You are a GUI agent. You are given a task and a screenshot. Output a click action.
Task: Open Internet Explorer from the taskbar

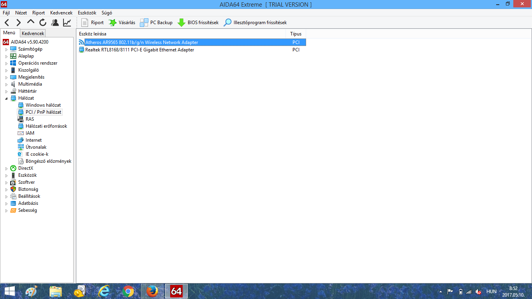(104, 291)
